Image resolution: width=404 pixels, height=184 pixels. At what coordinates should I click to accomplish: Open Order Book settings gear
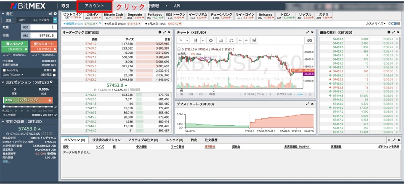(160, 32)
